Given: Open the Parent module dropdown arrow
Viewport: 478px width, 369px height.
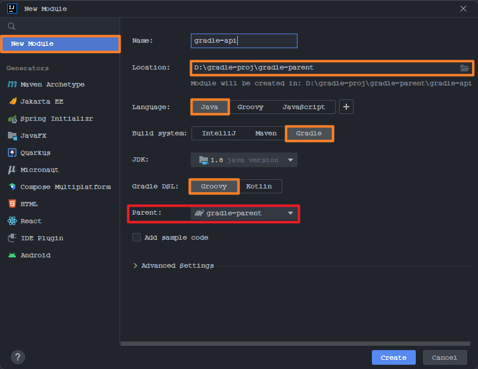Looking at the screenshot, I should pyautogui.click(x=290, y=213).
